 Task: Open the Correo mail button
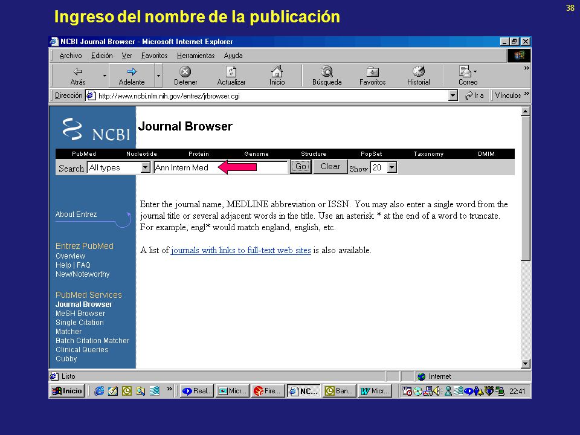click(x=468, y=76)
